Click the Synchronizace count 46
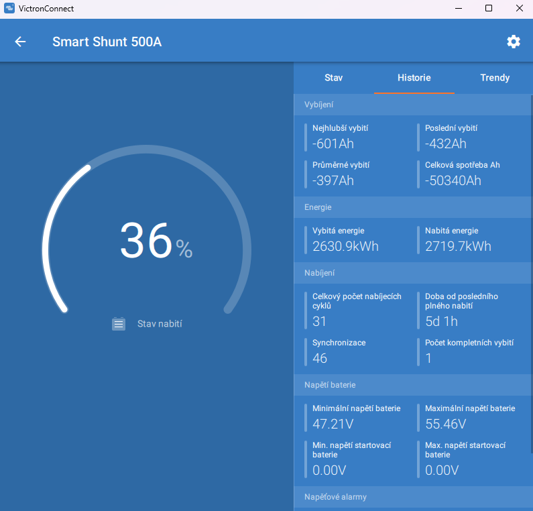This screenshot has height=511, width=533. click(320, 358)
